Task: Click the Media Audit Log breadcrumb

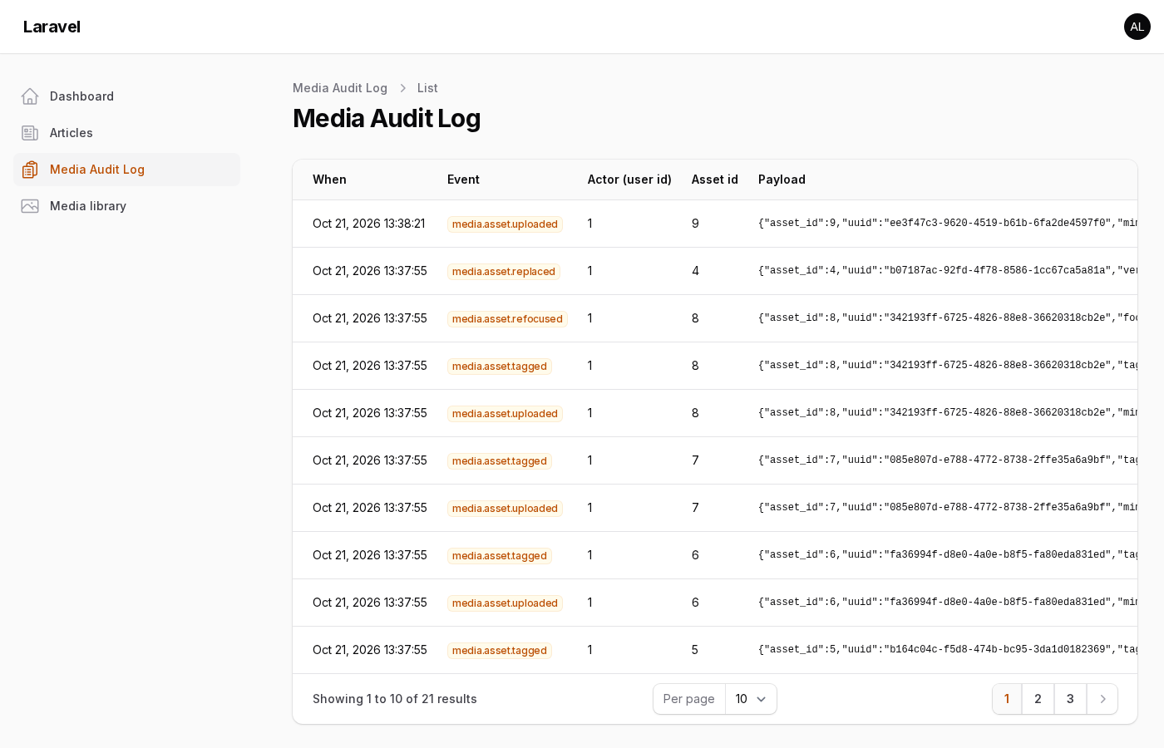Action: tap(340, 88)
